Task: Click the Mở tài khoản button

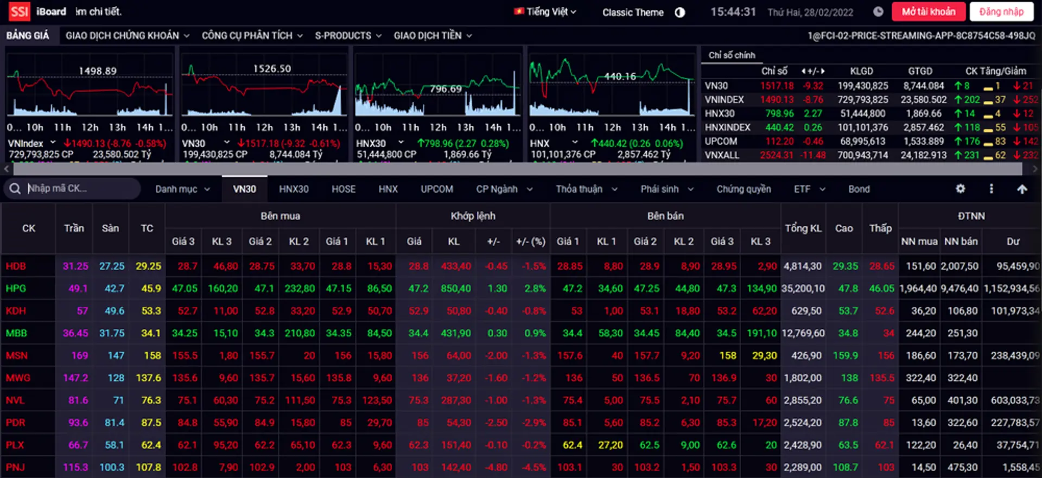Action: pyautogui.click(x=929, y=11)
